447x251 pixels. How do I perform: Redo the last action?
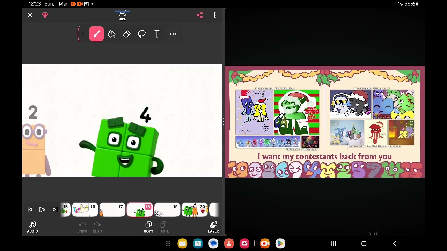pos(97,227)
